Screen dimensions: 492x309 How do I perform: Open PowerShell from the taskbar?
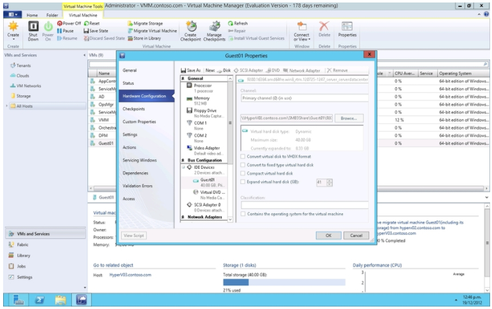click(x=39, y=300)
